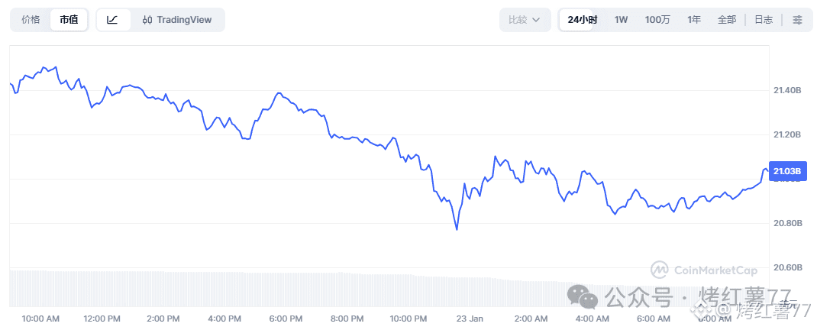Expand the 比较 compare dropdown
817x330 pixels.
[525, 20]
